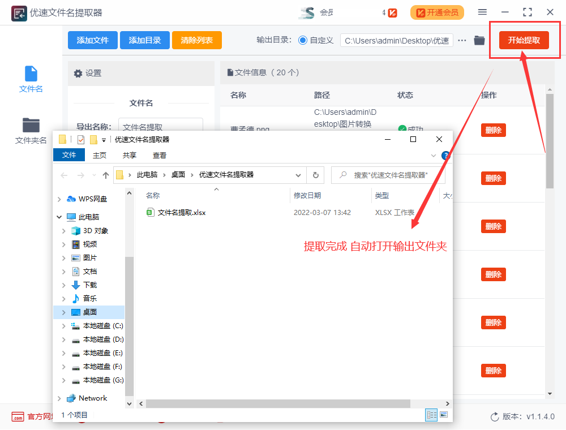Open the 主页 ribbon tab
The height and width of the screenshot is (430, 566).
(x=99, y=154)
